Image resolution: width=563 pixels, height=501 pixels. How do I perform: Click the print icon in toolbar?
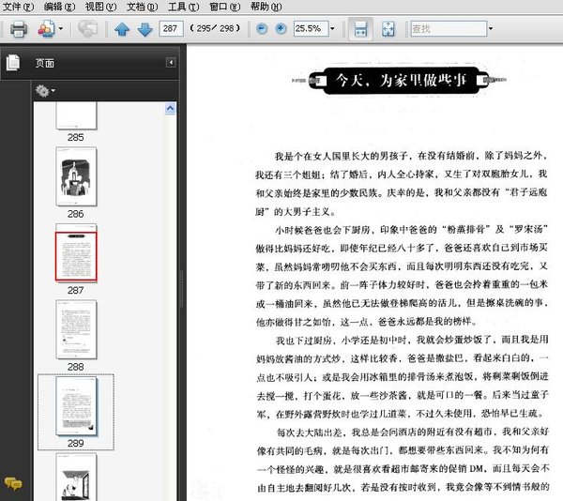pos(19,29)
